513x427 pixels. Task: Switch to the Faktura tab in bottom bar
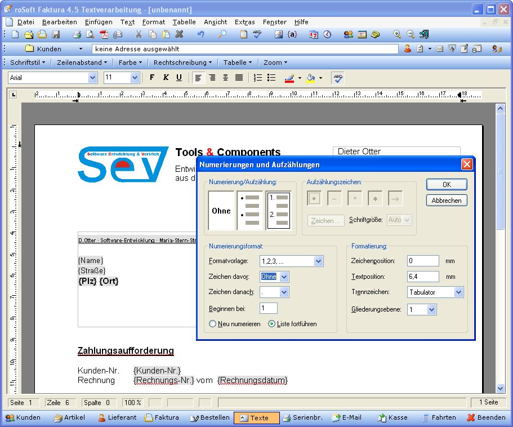162,418
